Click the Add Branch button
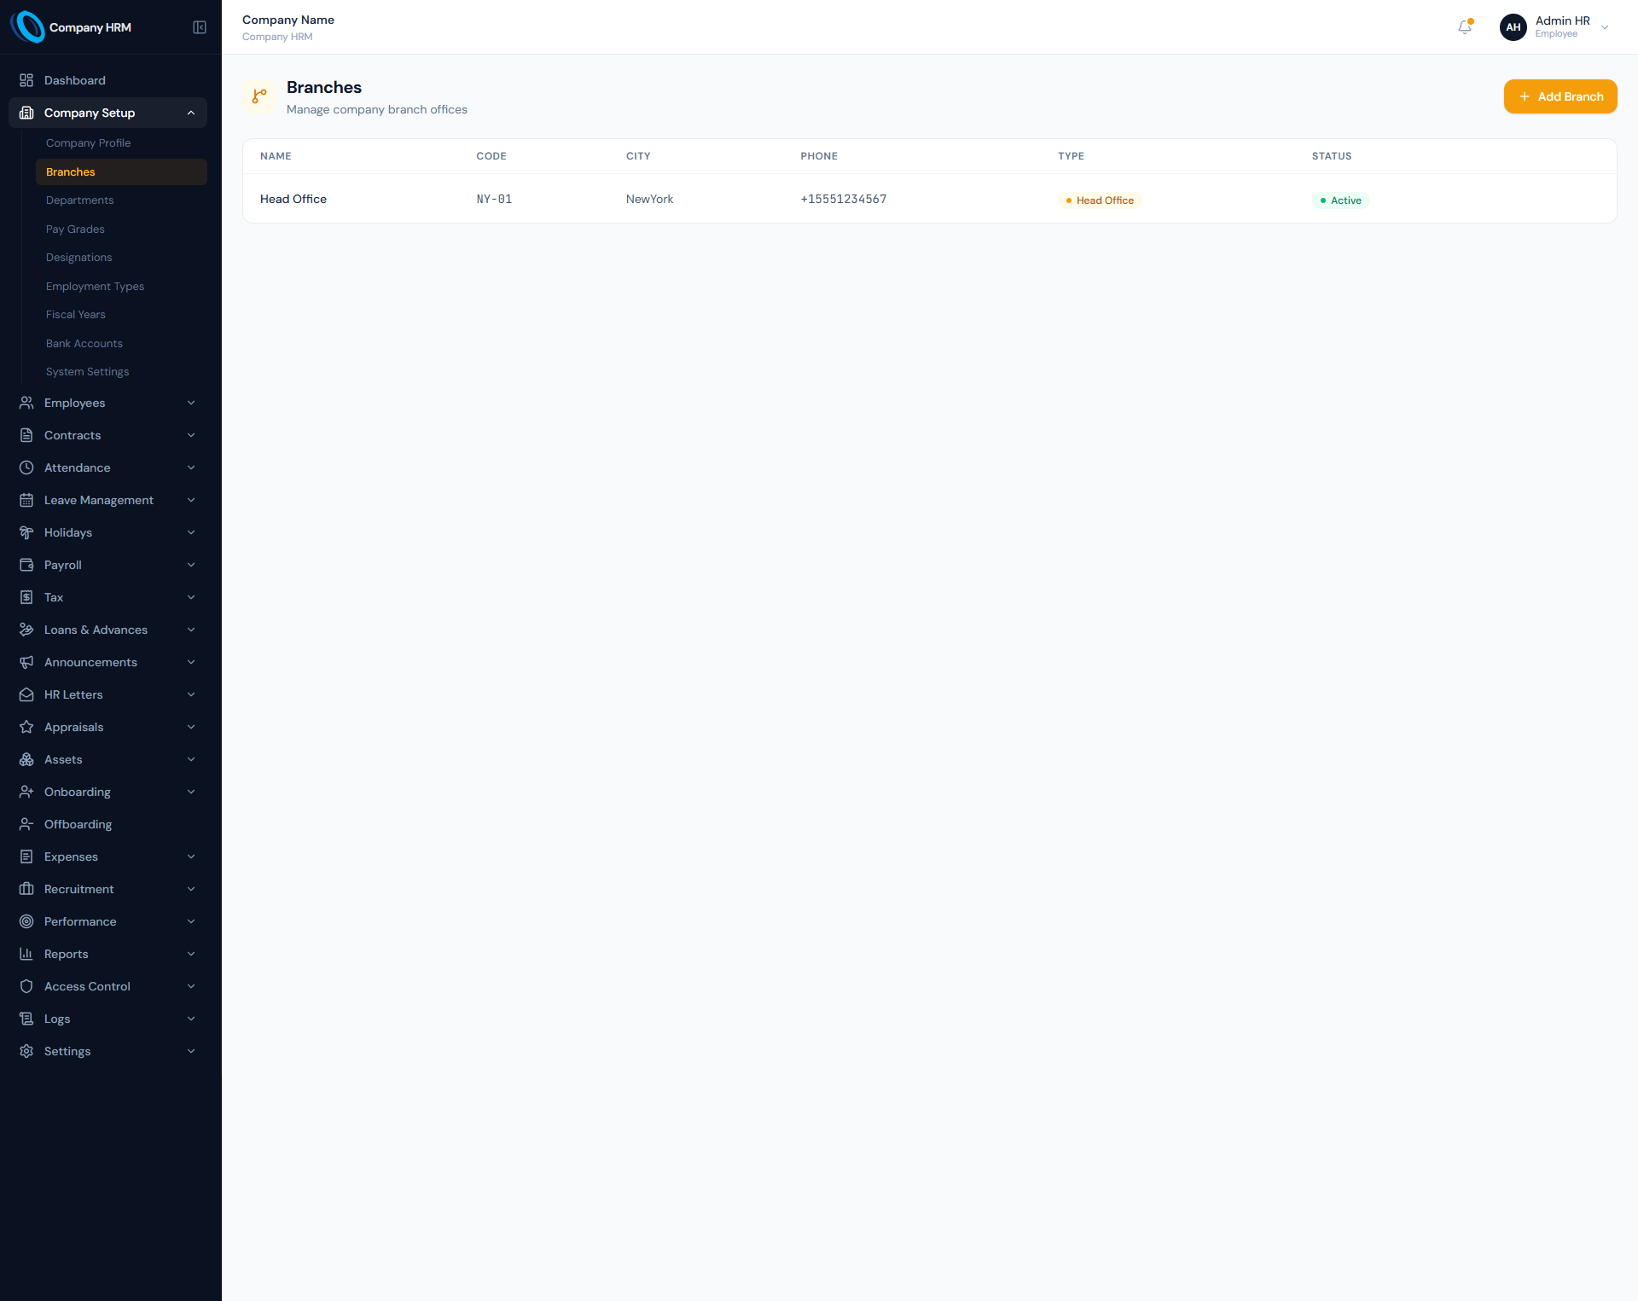This screenshot has height=1301, width=1638. coord(1560,96)
